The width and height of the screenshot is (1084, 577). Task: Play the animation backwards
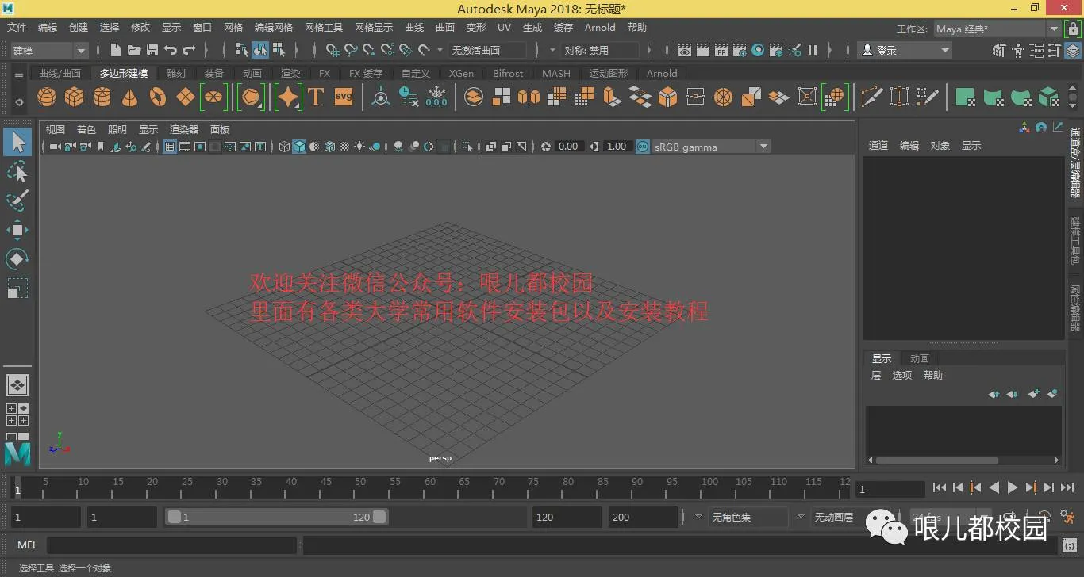(x=994, y=488)
